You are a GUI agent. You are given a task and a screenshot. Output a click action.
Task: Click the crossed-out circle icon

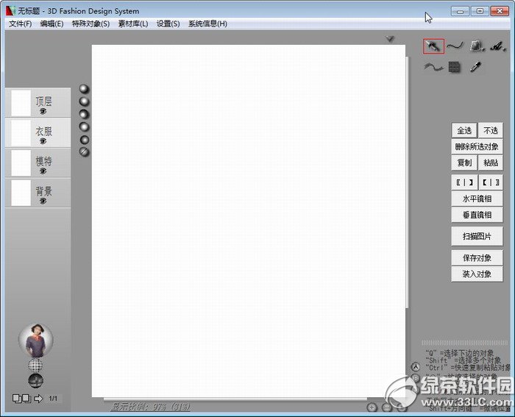tap(85, 152)
